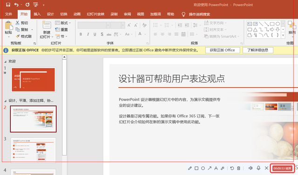
Task: Click the text annotation tool
Action: (x=216, y=168)
